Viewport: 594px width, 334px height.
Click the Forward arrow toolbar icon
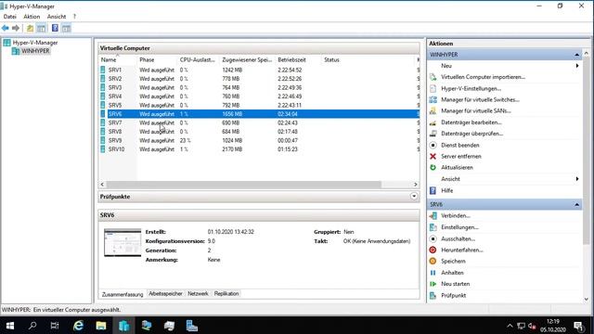point(16,28)
